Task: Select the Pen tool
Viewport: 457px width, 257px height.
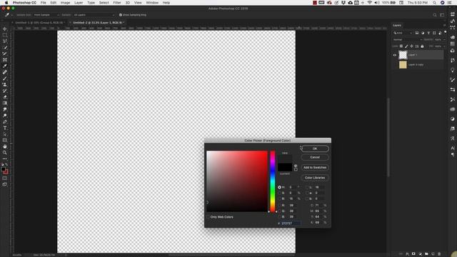Action: (x=5, y=122)
